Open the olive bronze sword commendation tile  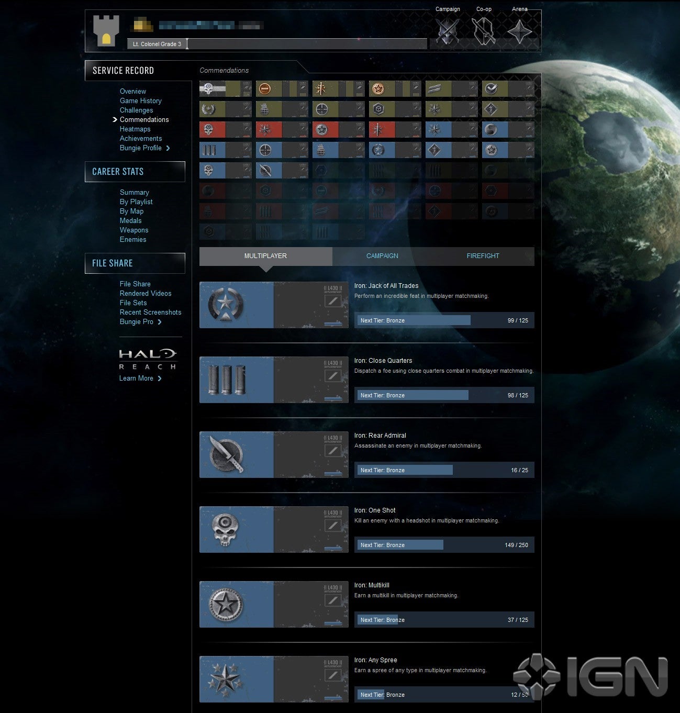point(339,89)
